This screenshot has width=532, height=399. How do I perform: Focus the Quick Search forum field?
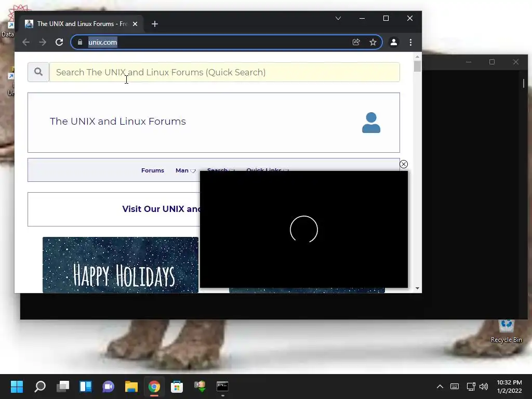tap(224, 72)
